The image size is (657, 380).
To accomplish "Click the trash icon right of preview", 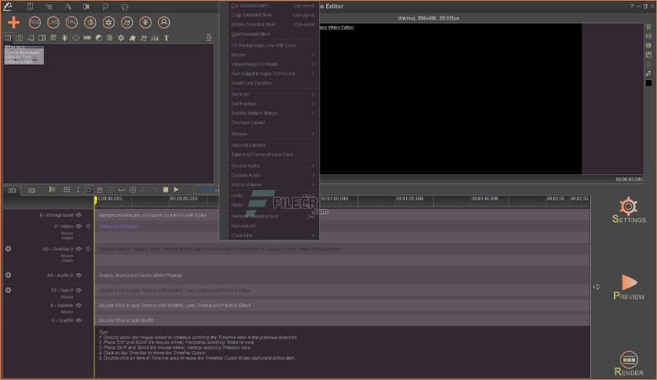I will tap(648, 27).
